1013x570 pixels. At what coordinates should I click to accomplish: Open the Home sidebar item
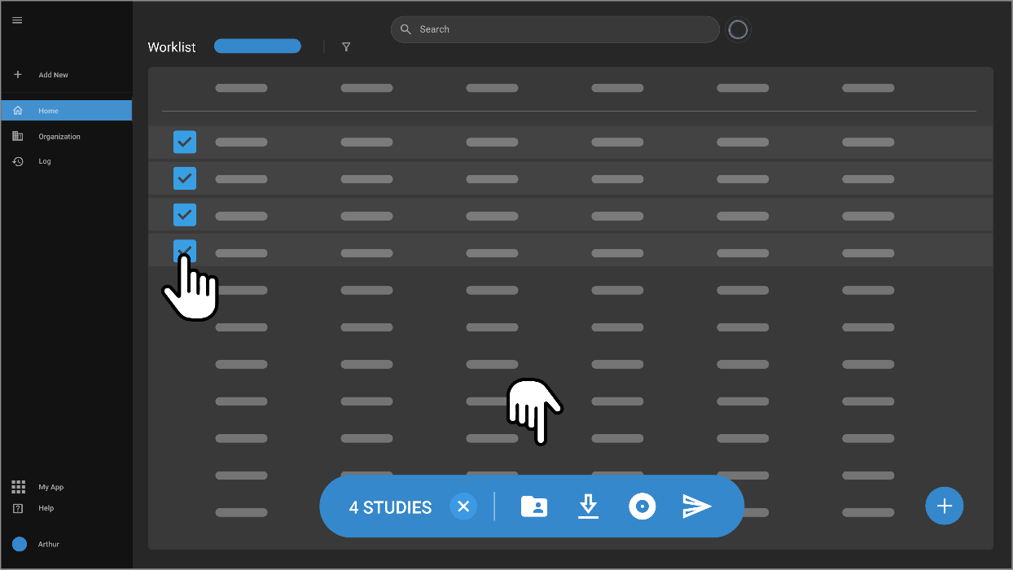coord(66,111)
